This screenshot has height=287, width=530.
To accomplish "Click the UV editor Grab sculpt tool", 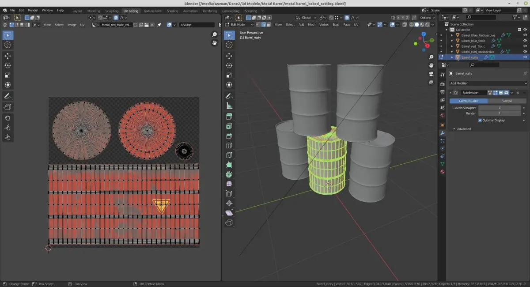I will [8, 118].
